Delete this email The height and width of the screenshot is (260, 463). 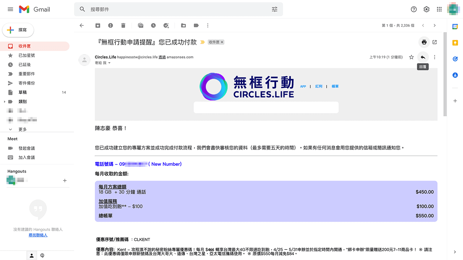pyautogui.click(x=123, y=25)
